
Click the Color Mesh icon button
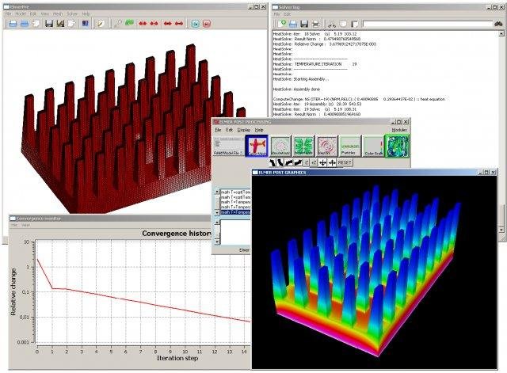pyautogui.click(x=257, y=147)
